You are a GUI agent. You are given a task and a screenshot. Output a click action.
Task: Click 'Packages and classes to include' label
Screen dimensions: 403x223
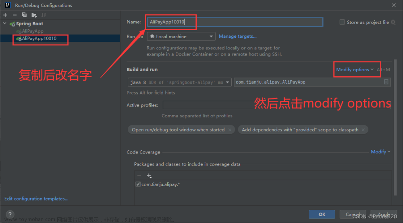[x=187, y=164]
